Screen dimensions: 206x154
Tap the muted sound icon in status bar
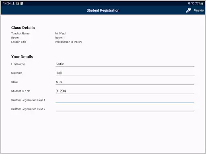(x=189, y=3)
